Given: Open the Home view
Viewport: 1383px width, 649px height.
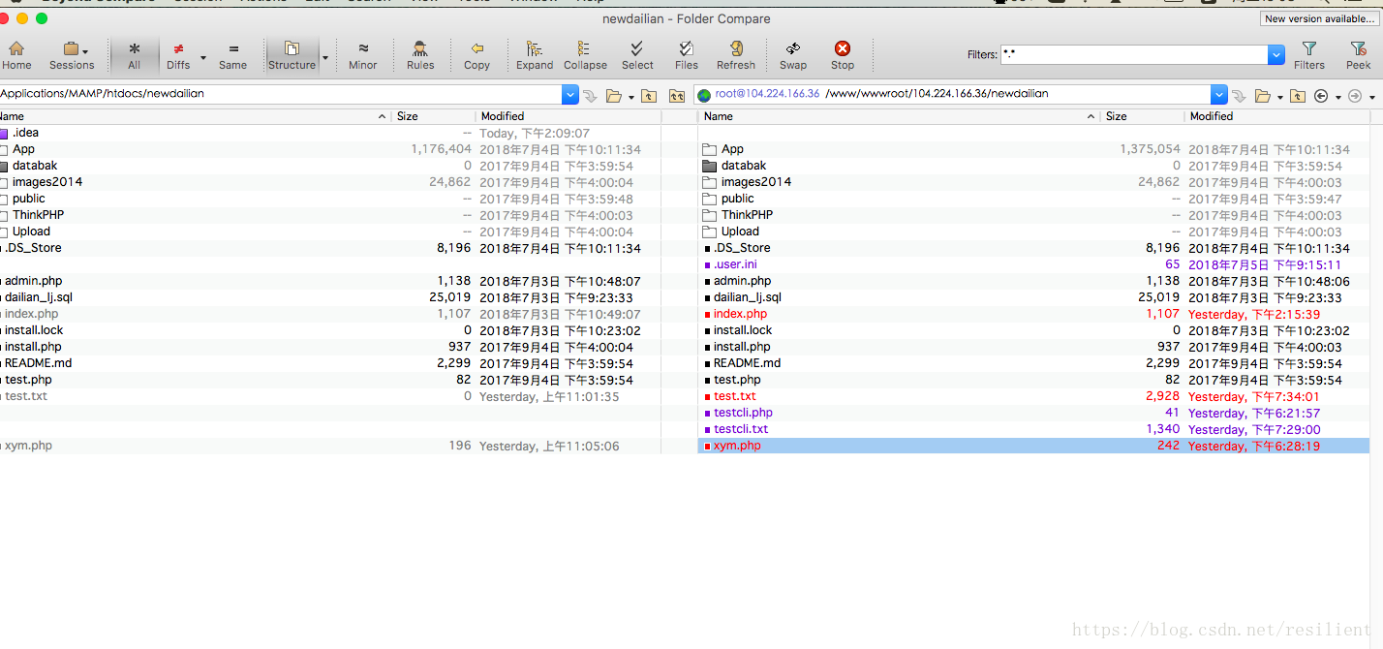Looking at the screenshot, I should [x=16, y=55].
